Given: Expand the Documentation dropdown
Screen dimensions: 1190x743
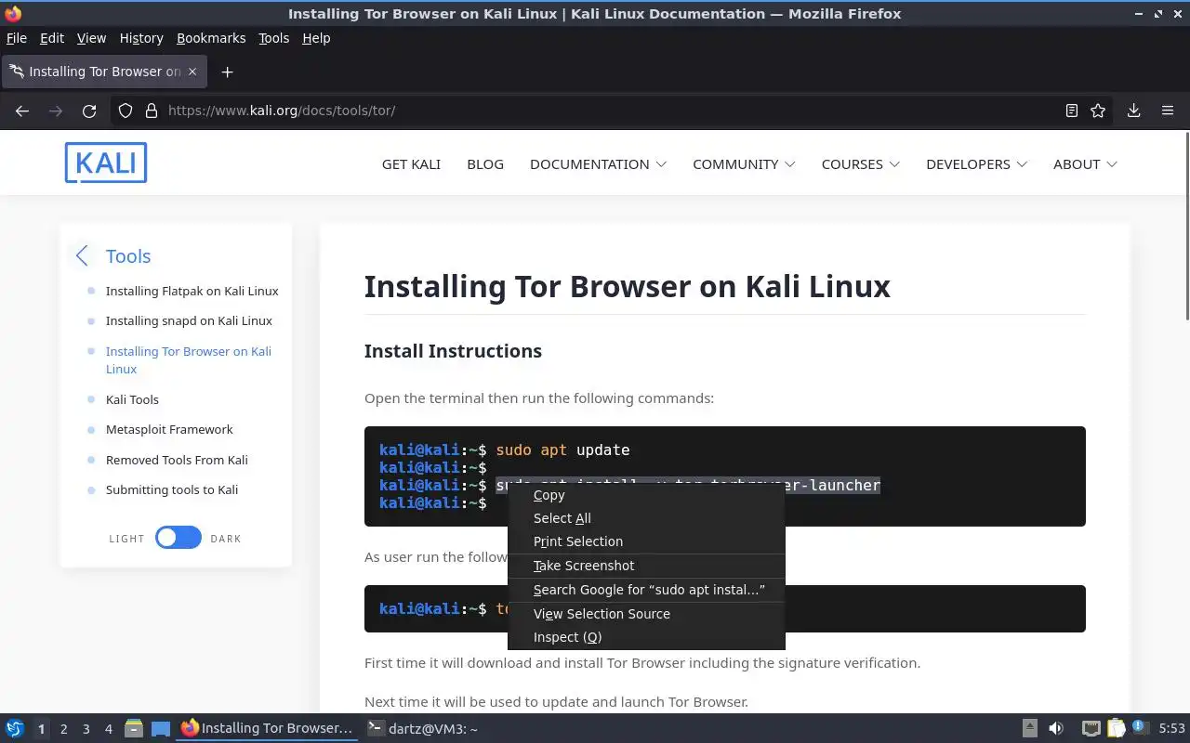Looking at the screenshot, I should pos(598,163).
